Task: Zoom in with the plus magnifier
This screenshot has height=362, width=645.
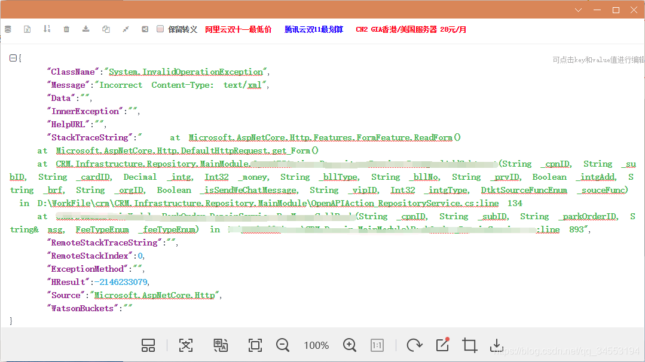Action: point(349,345)
